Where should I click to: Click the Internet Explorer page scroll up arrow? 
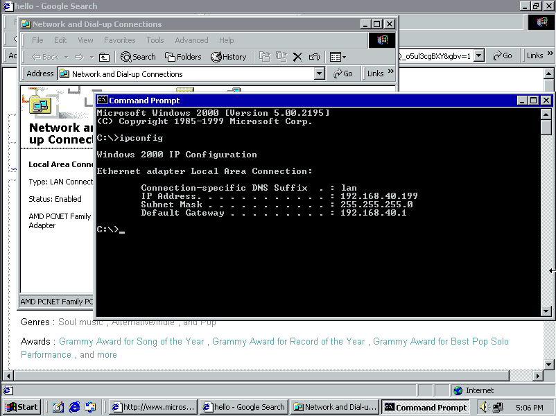pos(548,73)
